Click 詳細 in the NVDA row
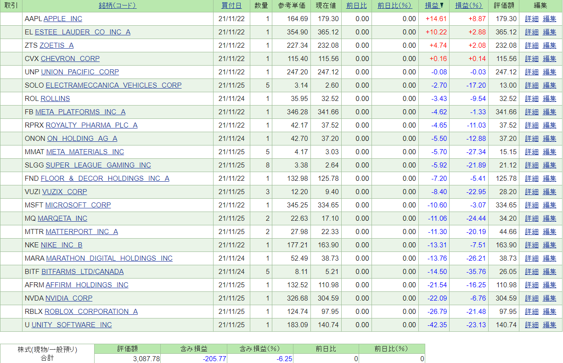This screenshot has width=563, height=363. click(532, 298)
